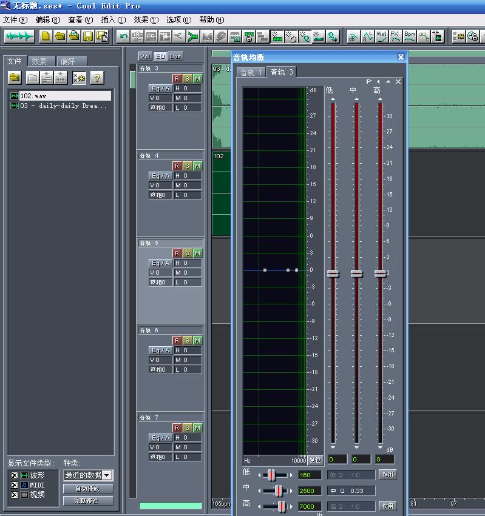The image size is (485, 516).
Task: Click the magnifier Q snap toolbar icon
Action: click(305, 36)
